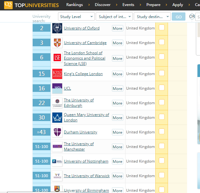The image size is (200, 193).
Task: Expand More for LSE row
Action: tap(118, 58)
